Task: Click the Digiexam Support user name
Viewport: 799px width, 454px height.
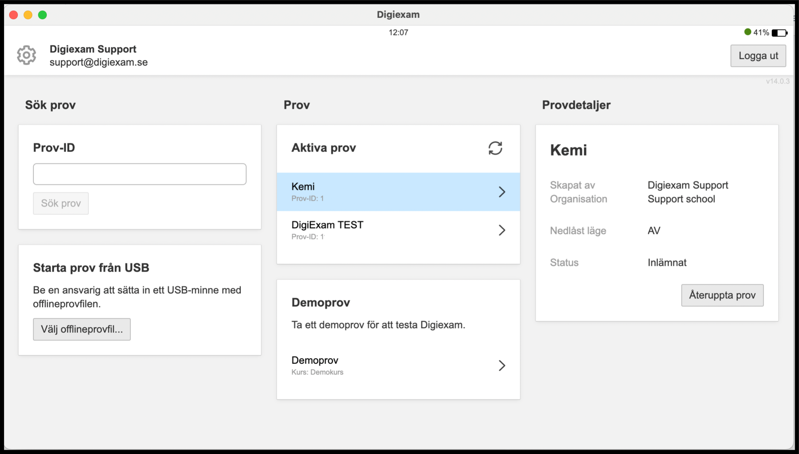Action: coord(93,49)
